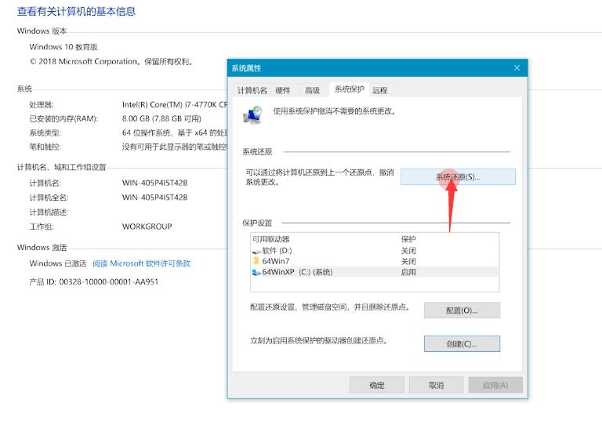Click the Intel(R) Core(TM) i7-4770K processor value
The height and width of the screenshot is (432, 602).
click(175, 104)
